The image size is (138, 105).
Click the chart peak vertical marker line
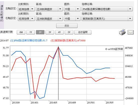tap(58, 73)
